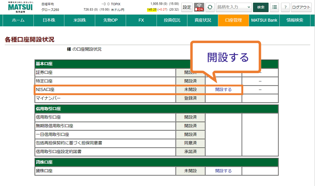This screenshot has width=315, height=186.
Task: Switch to the 日本株 tab
Action: (x=49, y=20)
